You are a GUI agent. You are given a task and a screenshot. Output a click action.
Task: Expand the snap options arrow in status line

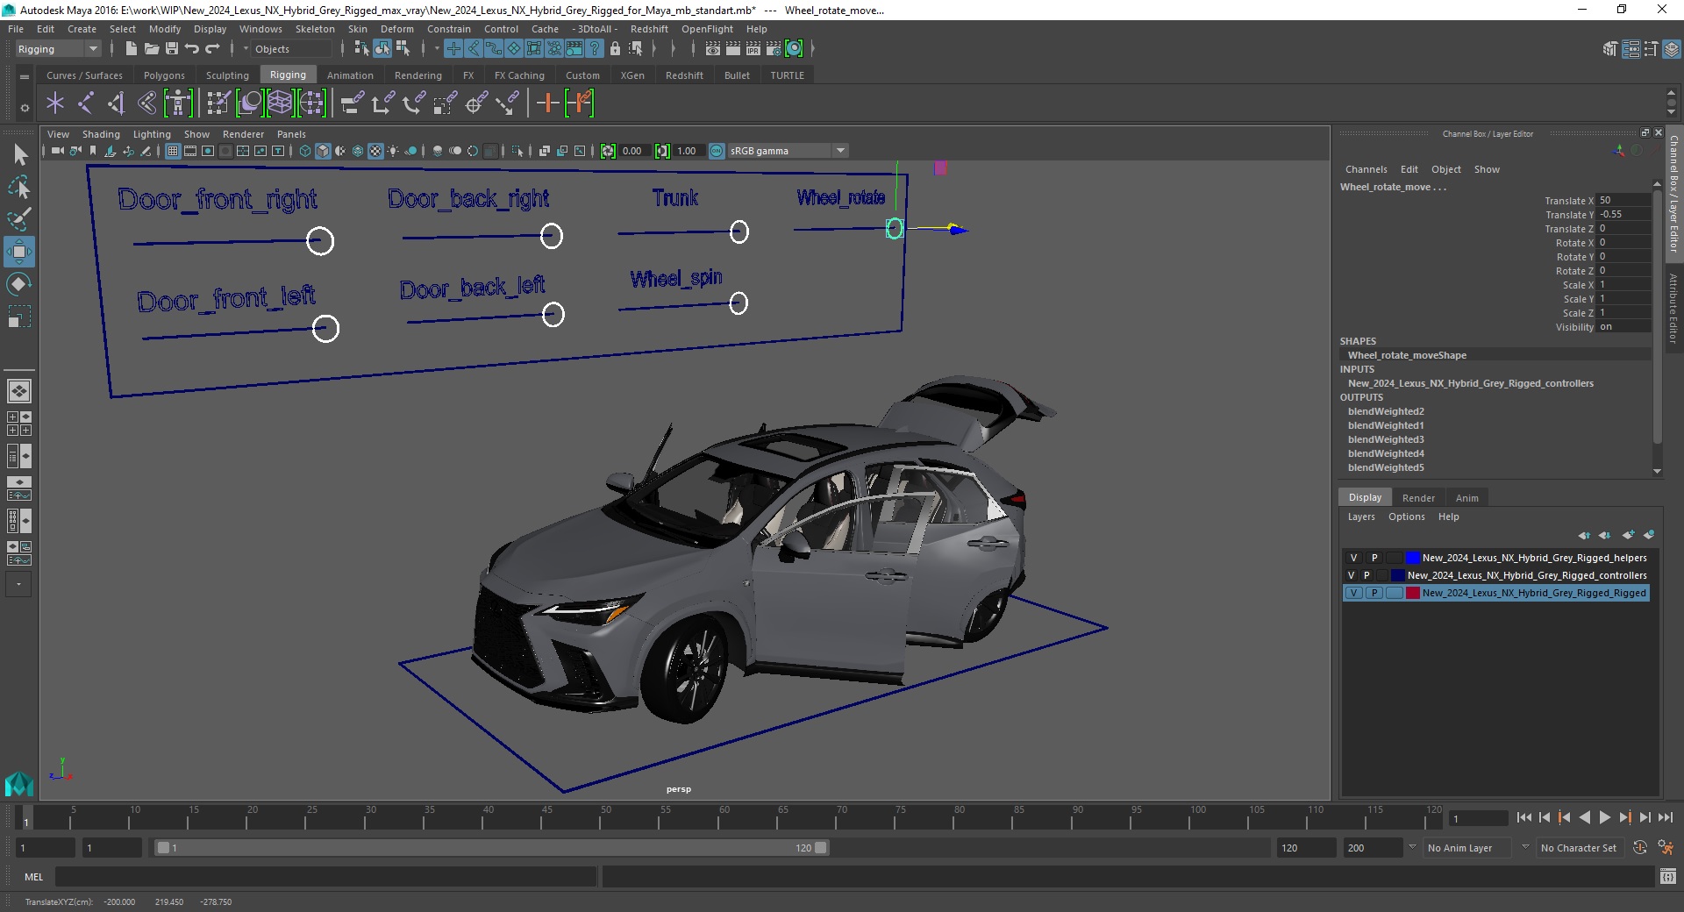(x=654, y=49)
